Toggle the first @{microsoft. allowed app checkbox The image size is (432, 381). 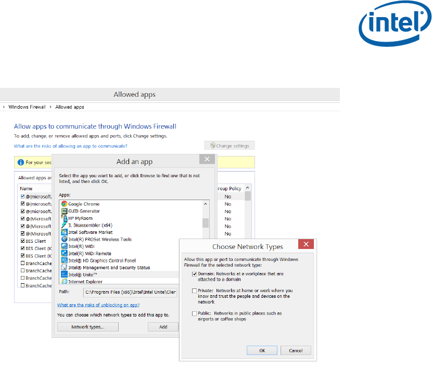[22, 196]
